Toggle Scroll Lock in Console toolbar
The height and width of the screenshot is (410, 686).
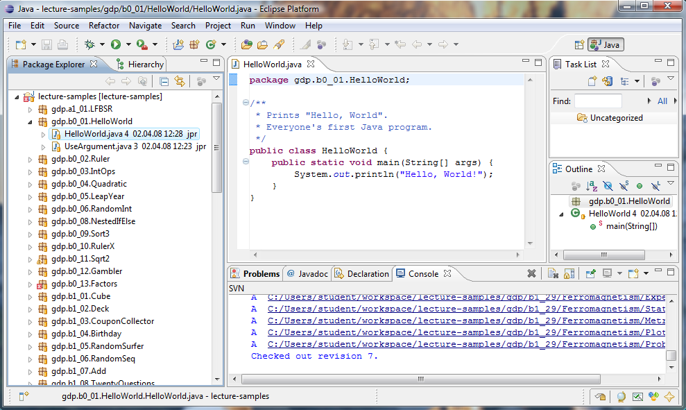569,274
